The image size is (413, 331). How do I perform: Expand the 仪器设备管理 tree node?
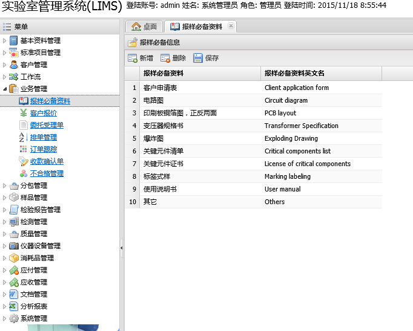point(5,246)
